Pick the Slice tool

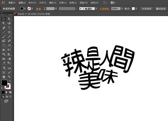(x=9, y=73)
